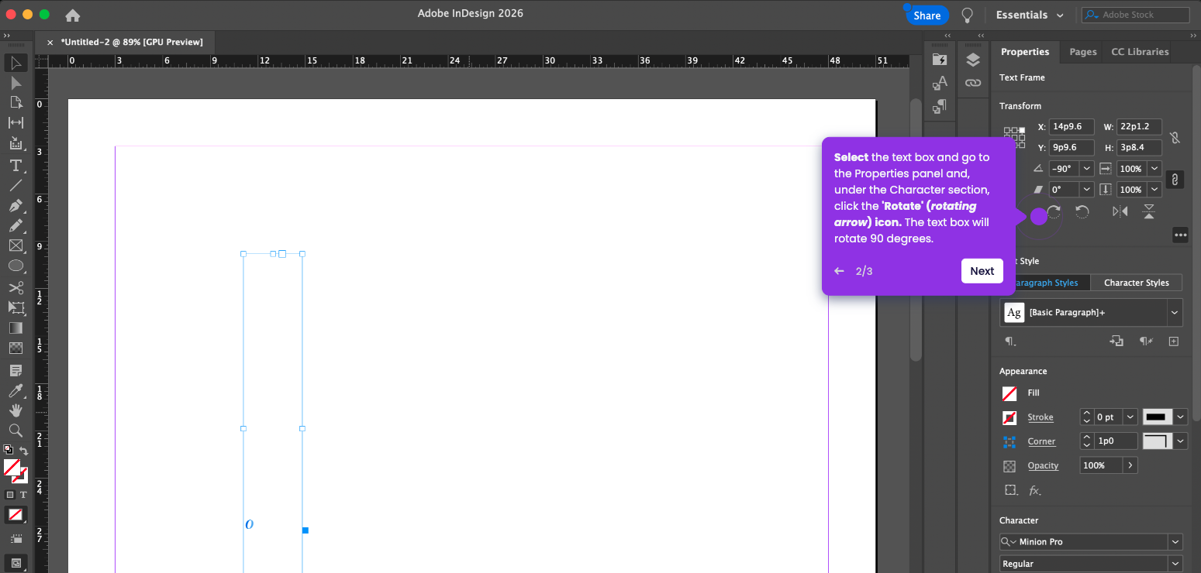Activate the Type tool

(16, 165)
